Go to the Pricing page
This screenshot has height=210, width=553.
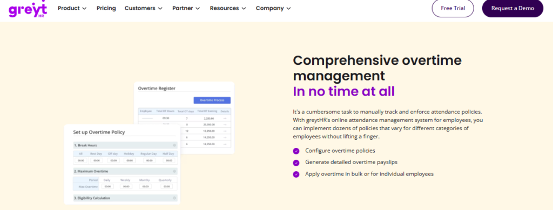click(106, 8)
